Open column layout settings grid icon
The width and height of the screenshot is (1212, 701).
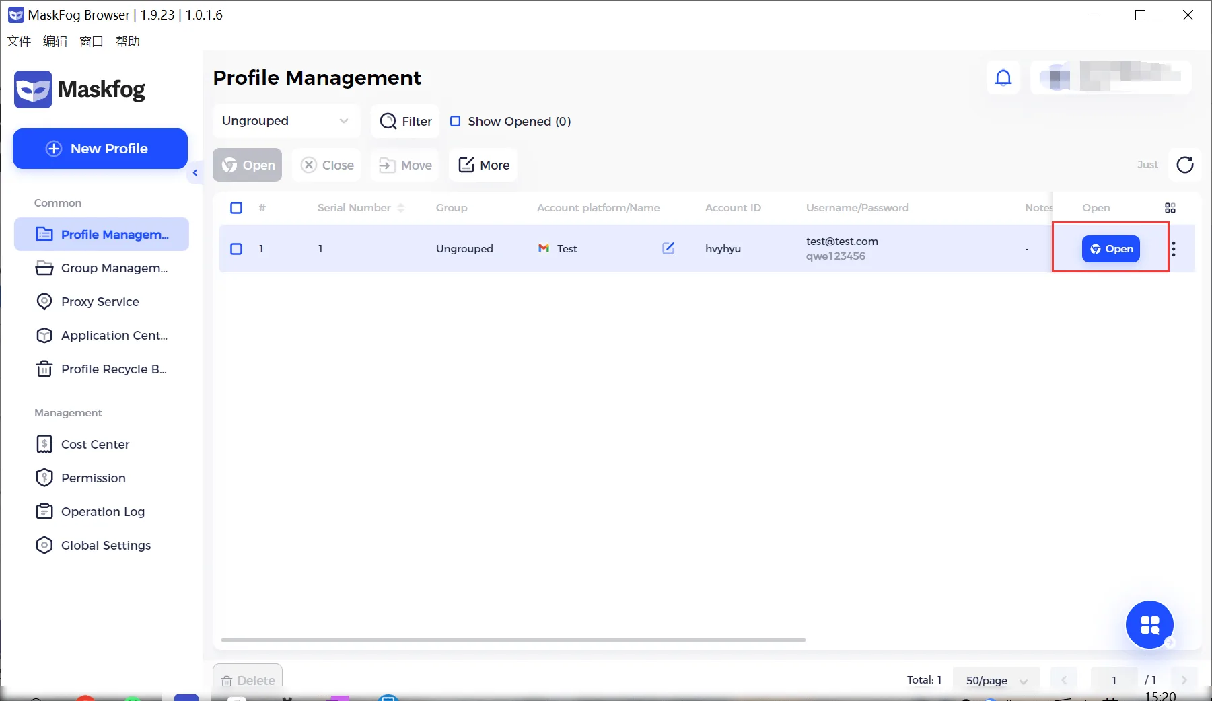pos(1170,208)
